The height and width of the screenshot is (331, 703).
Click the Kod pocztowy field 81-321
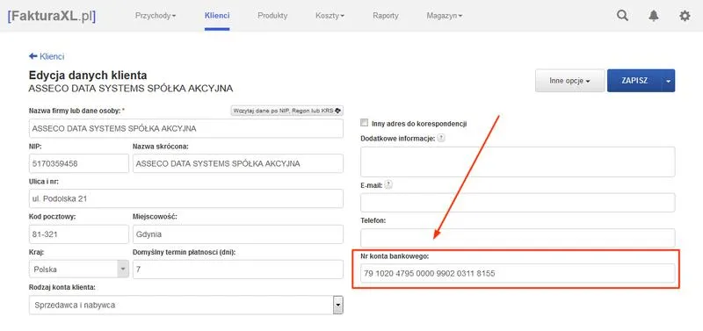[x=79, y=234]
